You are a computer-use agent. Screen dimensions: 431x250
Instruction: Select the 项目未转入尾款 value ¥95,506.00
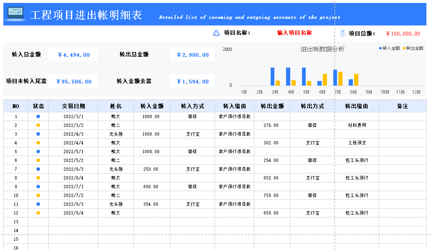tap(73, 81)
